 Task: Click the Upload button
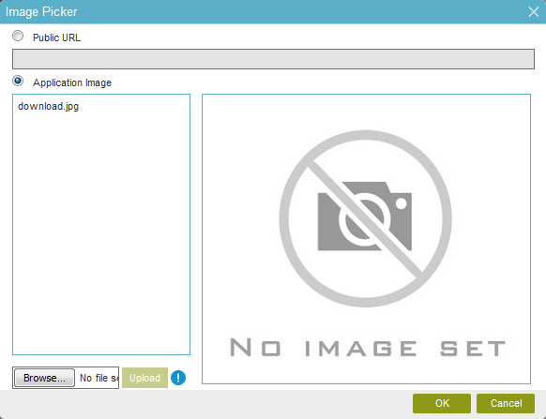(144, 378)
